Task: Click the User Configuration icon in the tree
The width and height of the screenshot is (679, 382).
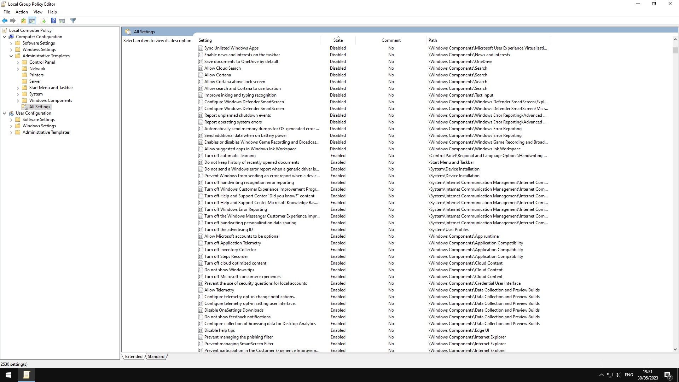Action: point(11,113)
